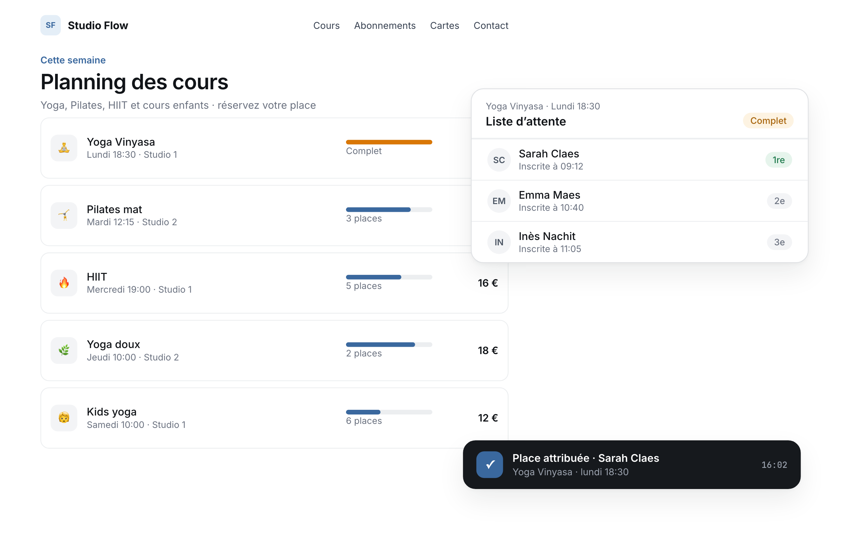860x537 pixels.
Task: Click the 2e position badge
Action: [779, 201]
